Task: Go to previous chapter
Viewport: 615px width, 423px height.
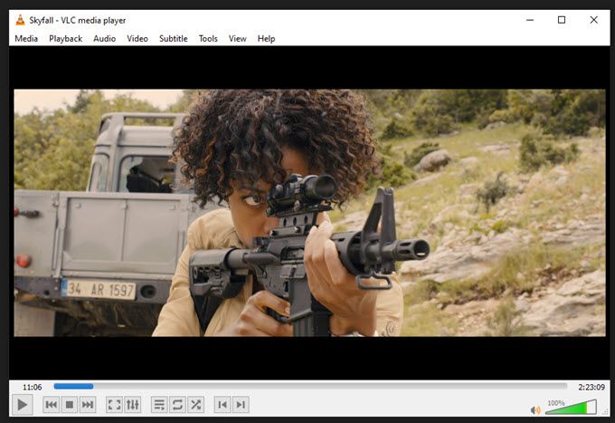Action: pyautogui.click(x=222, y=405)
